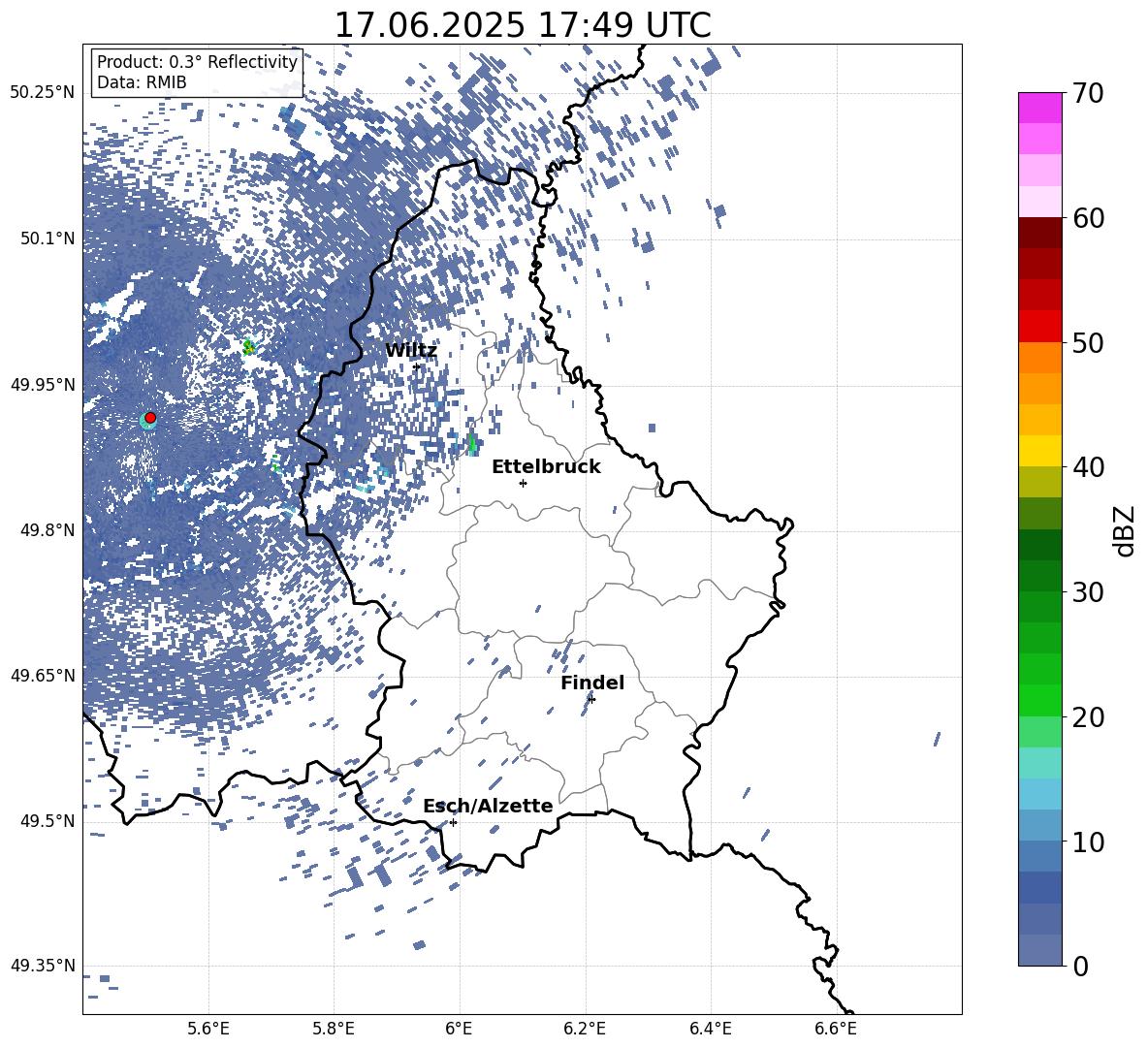The image size is (1148, 1048).
Task: Click the 49.5°N latitude label
Action: [x=48, y=821]
